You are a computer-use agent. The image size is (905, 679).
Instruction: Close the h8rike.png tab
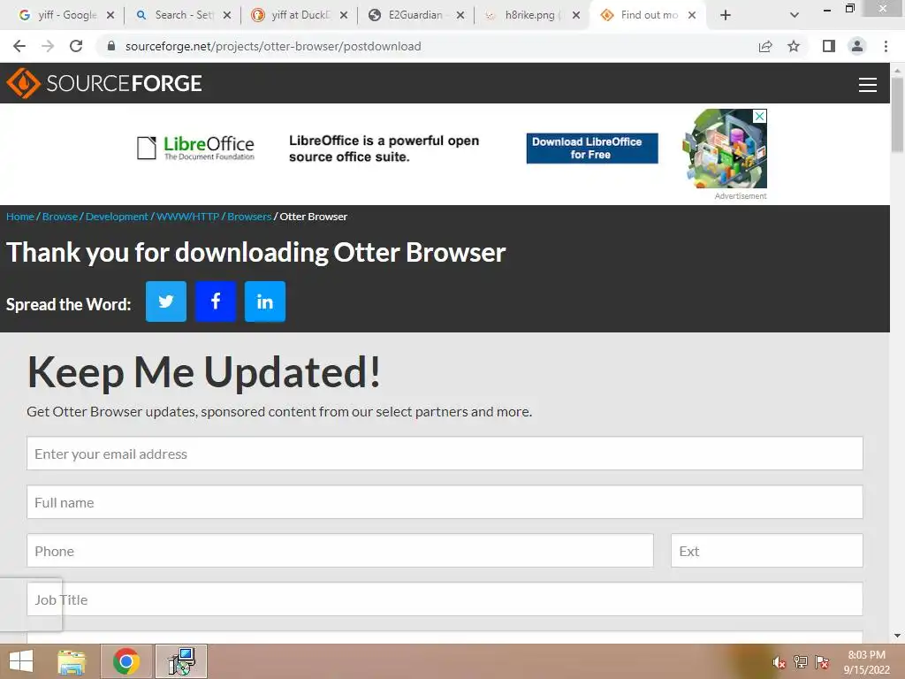(x=576, y=15)
